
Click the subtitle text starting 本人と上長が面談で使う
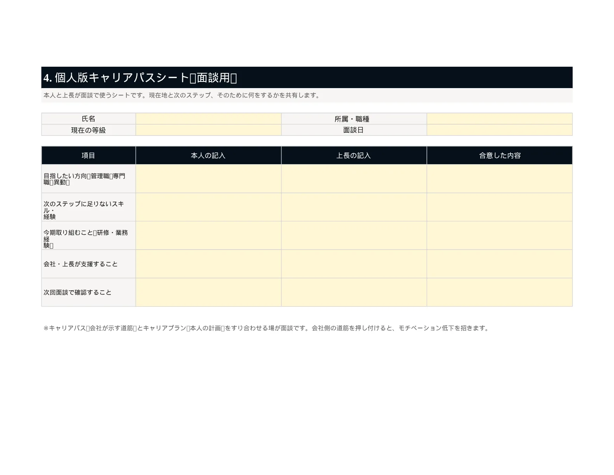(182, 95)
